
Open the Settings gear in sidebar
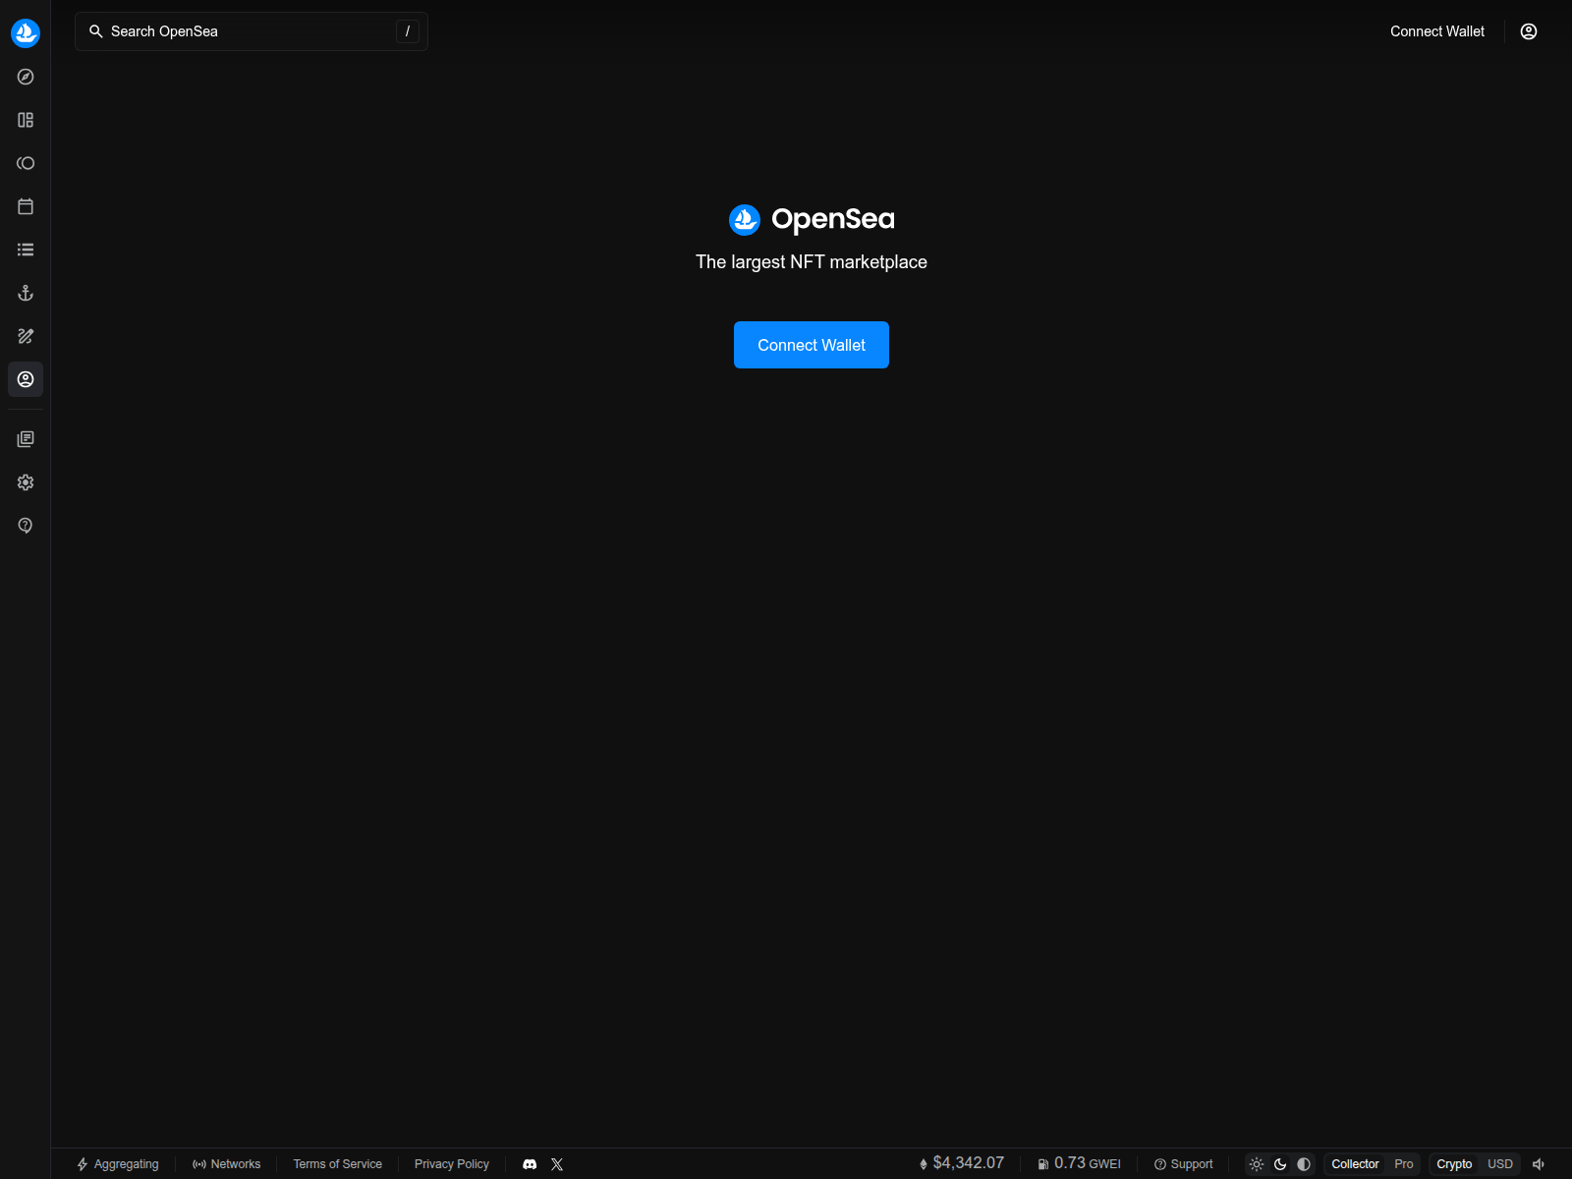[26, 482]
